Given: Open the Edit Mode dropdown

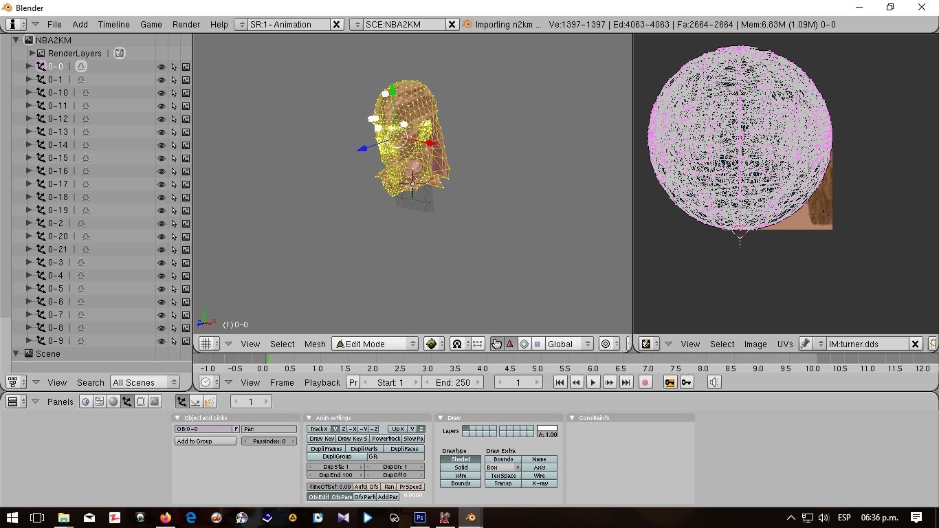Looking at the screenshot, I should click(x=375, y=344).
